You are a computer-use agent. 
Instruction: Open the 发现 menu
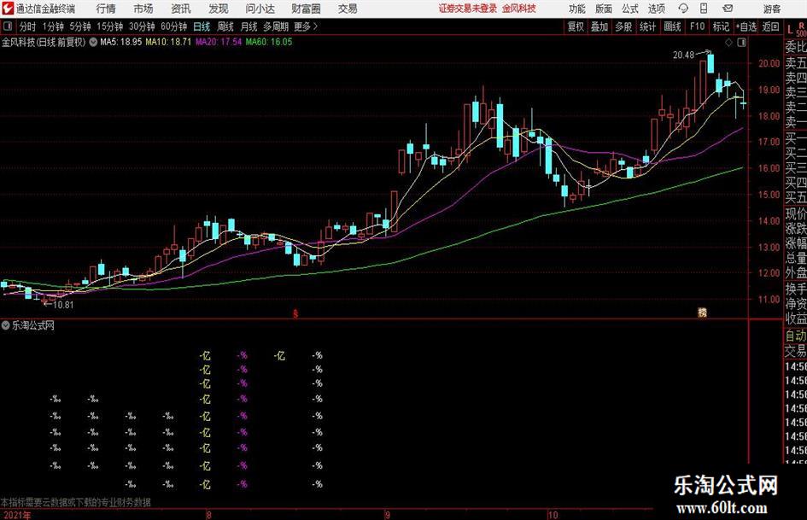click(x=219, y=9)
